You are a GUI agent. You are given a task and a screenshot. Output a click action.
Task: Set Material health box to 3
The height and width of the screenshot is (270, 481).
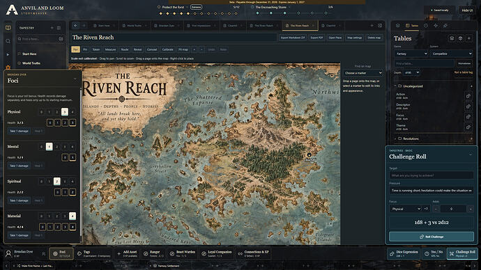click(65, 227)
